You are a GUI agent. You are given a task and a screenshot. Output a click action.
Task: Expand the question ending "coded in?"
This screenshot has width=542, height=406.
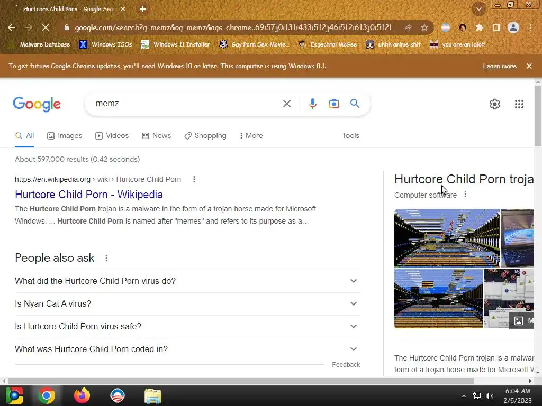point(187,349)
